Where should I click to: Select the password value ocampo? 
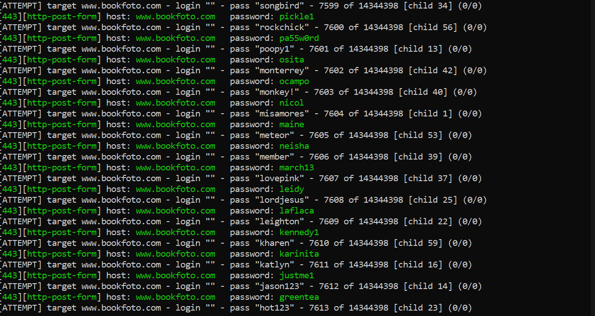point(294,81)
